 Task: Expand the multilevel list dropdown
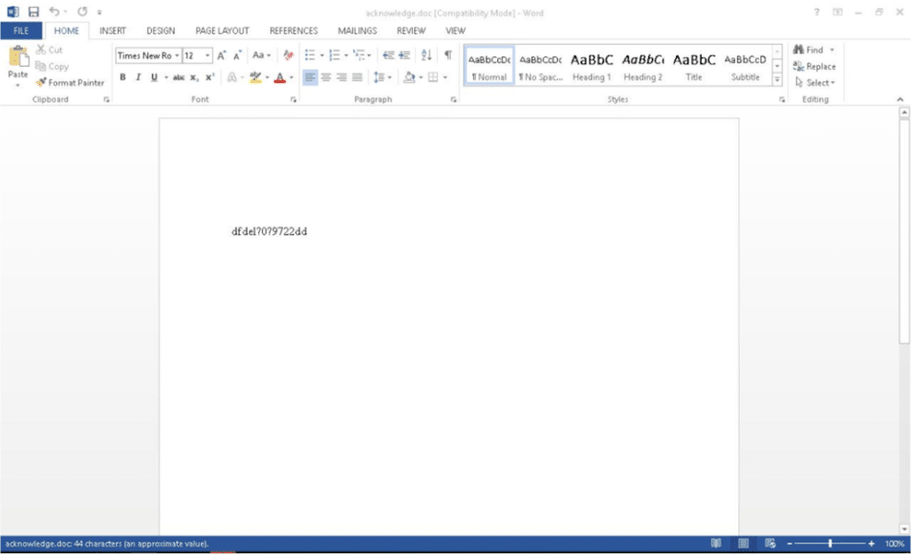[370, 55]
